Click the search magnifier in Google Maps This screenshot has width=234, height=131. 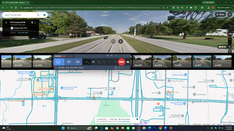pyautogui.click(x=38, y=15)
